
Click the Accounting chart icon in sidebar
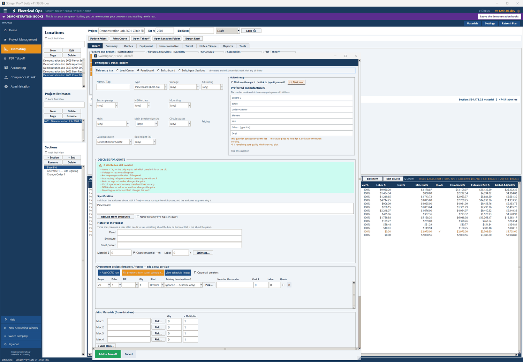pyautogui.click(x=6, y=68)
